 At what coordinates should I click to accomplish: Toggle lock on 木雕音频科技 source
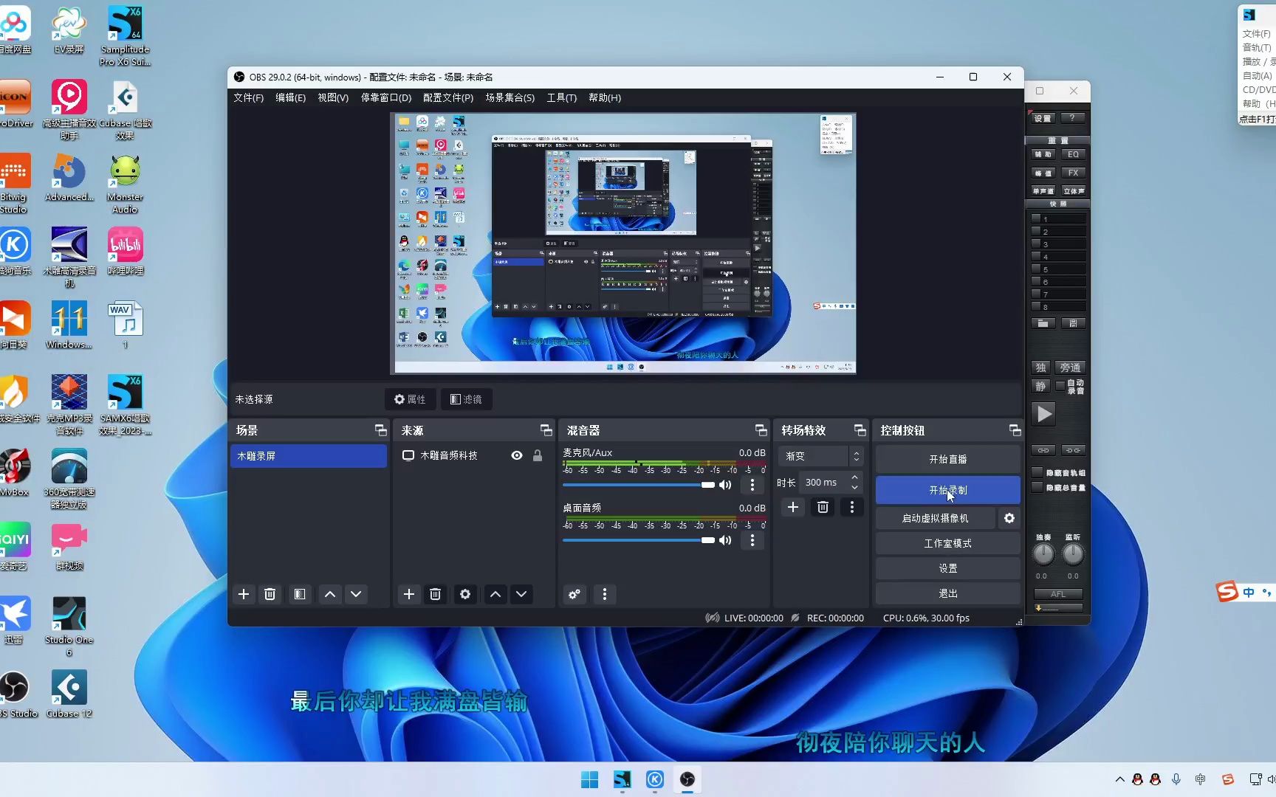click(538, 455)
